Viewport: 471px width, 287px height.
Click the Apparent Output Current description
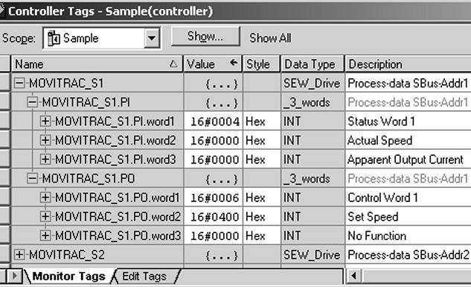coord(406,160)
